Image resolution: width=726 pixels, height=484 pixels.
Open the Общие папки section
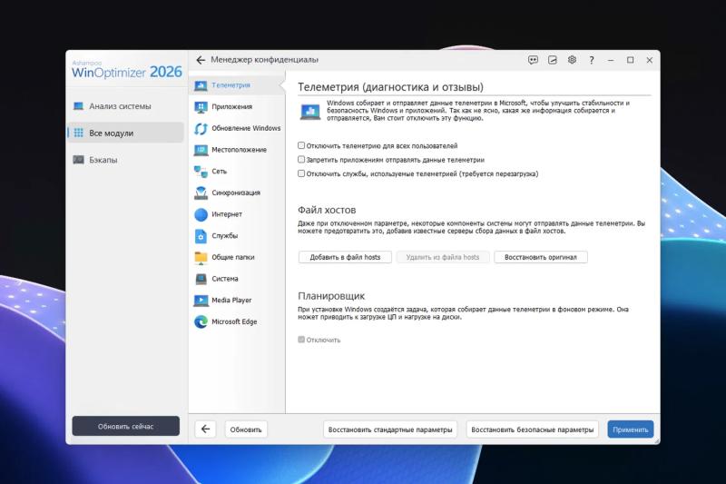pyautogui.click(x=237, y=258)
